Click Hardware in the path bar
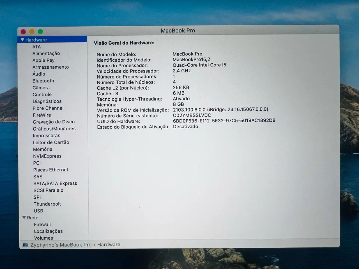359x269 pixels. (x=109, y=244)
